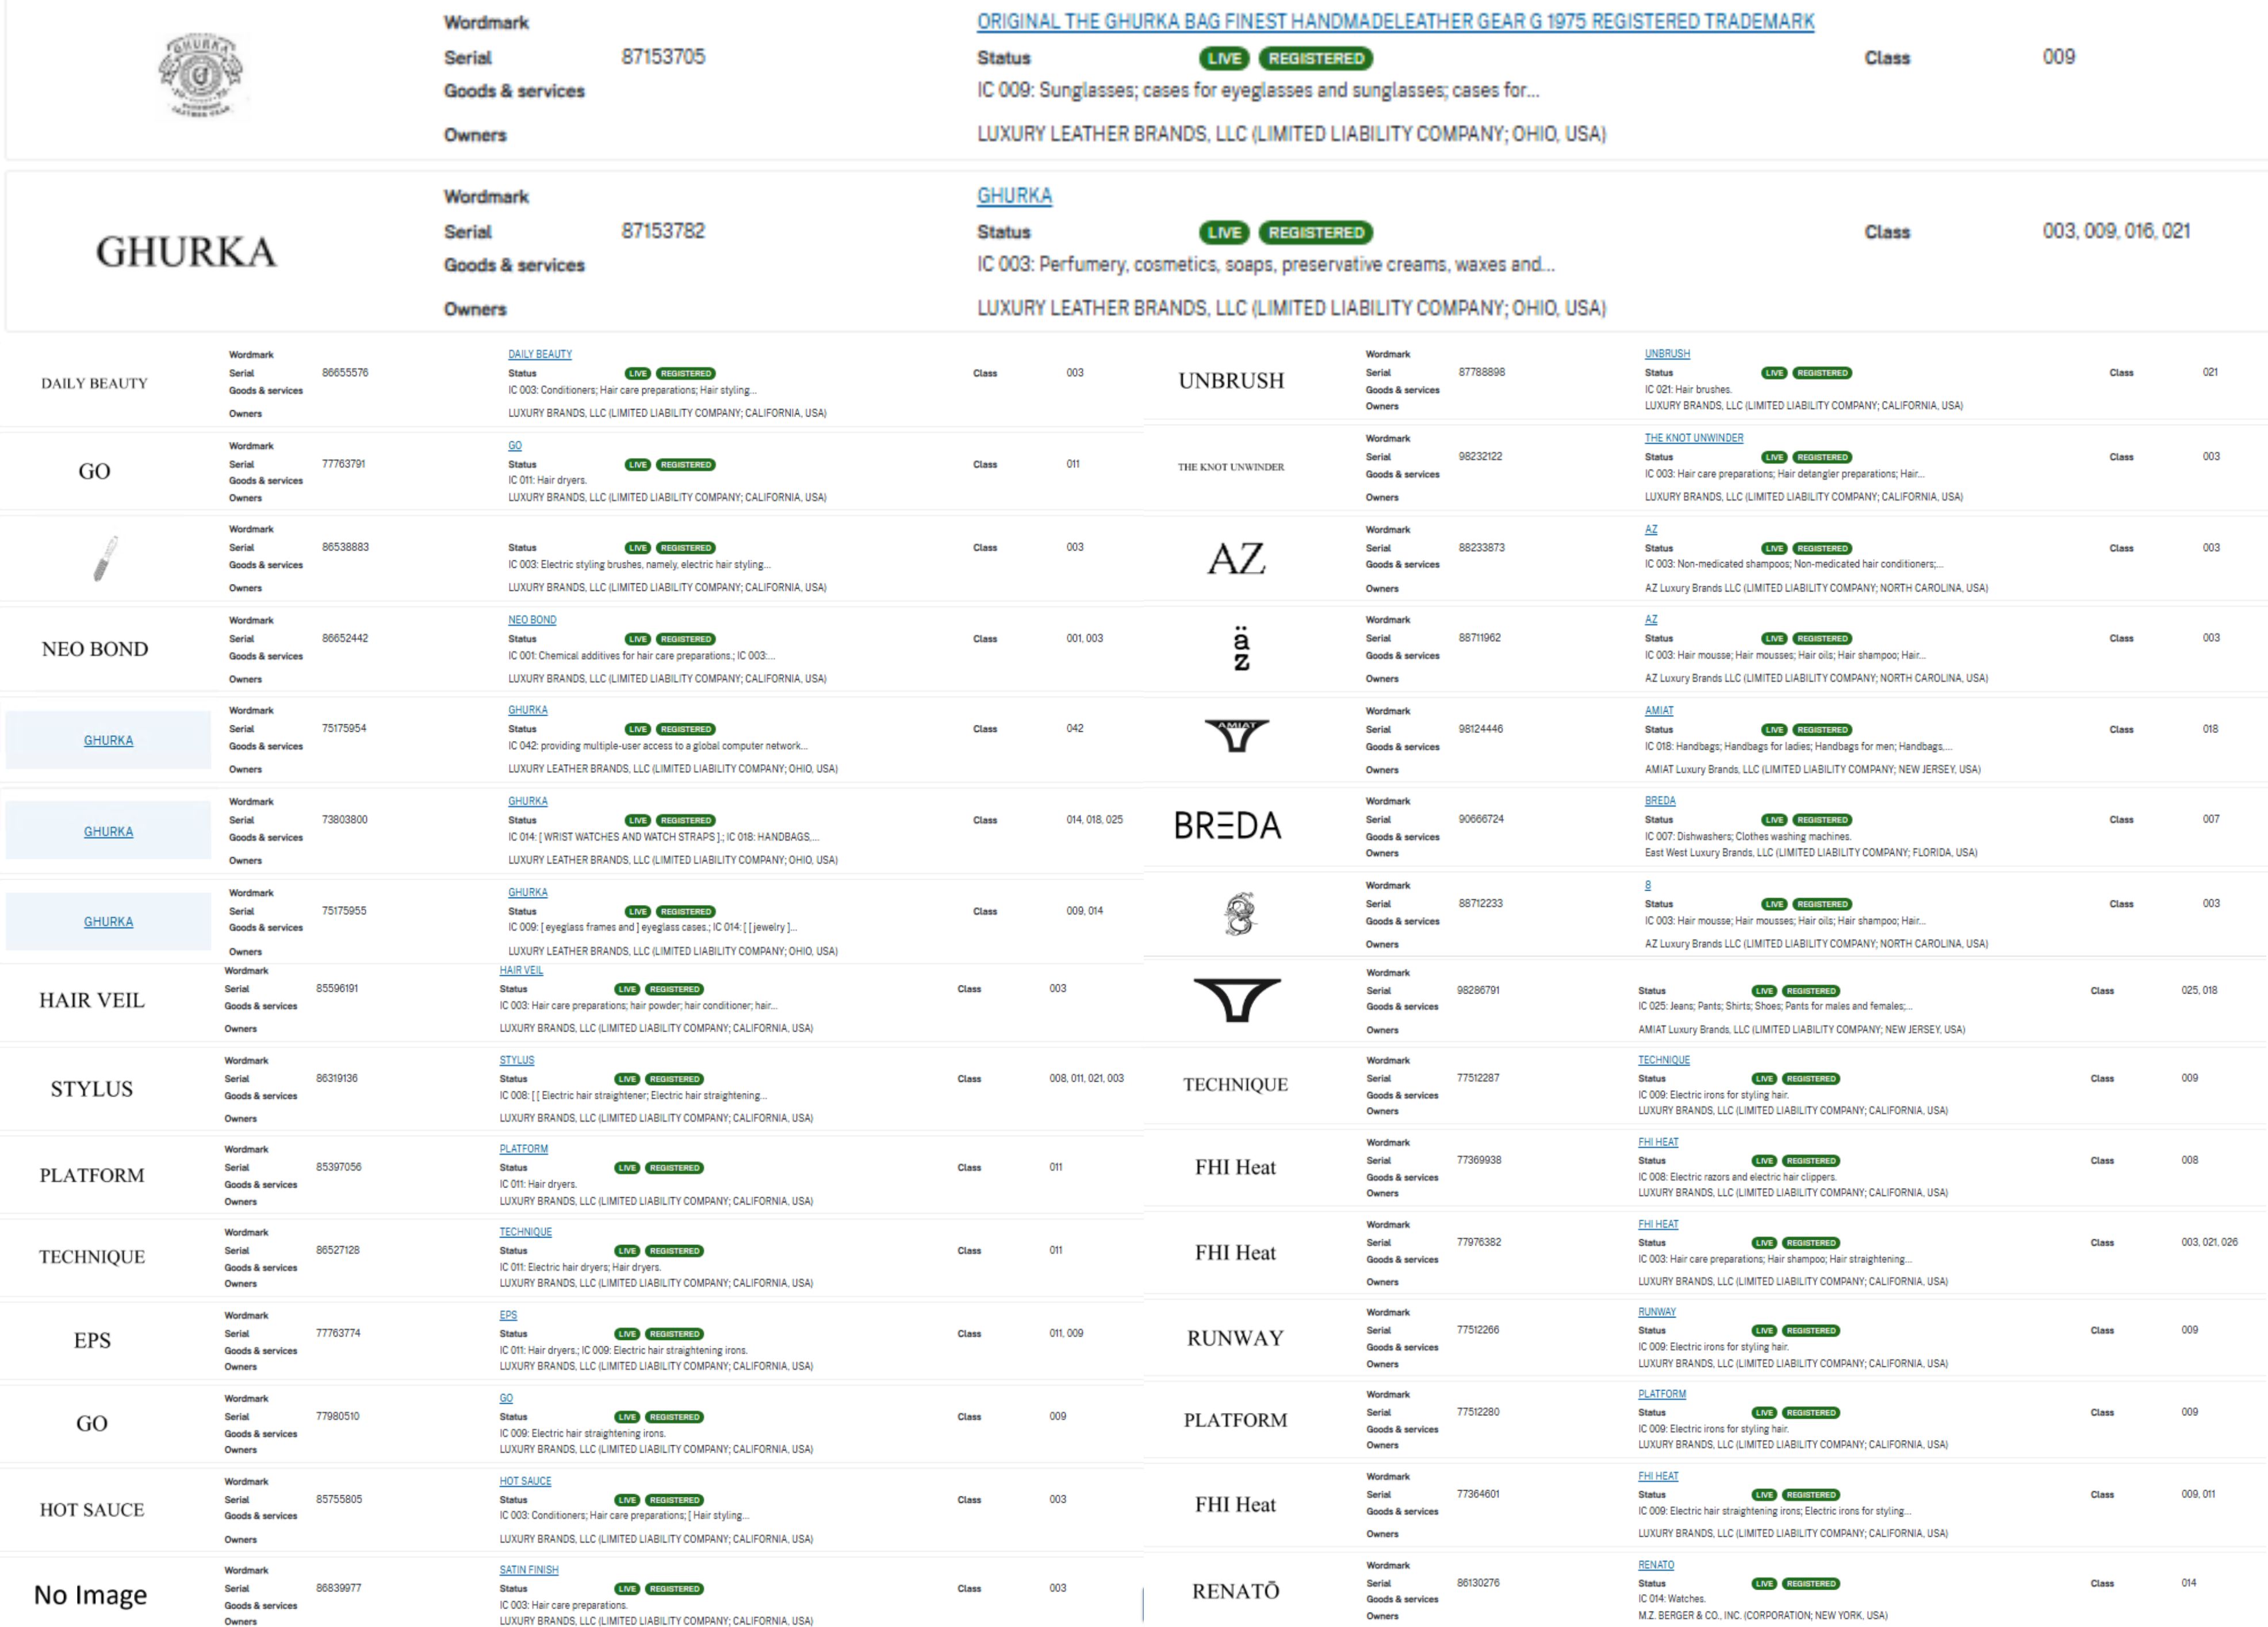Open the HAIR VEIL wordmark link
The image size is (2268, 1627).
click(521, 971)
